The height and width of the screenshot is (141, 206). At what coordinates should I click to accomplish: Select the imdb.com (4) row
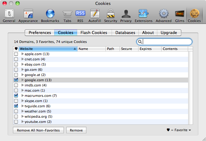point(101,85)
